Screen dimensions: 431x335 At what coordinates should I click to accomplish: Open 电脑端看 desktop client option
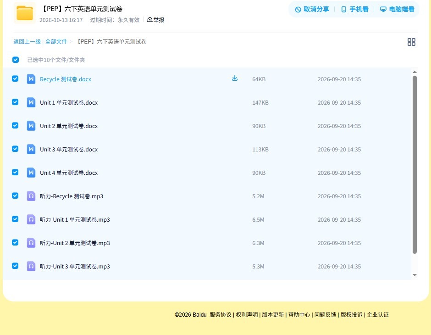click(397, 9)
